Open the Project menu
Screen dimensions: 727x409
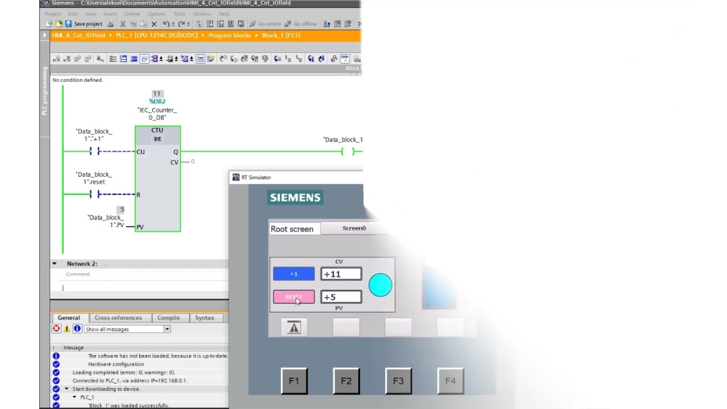53,14
